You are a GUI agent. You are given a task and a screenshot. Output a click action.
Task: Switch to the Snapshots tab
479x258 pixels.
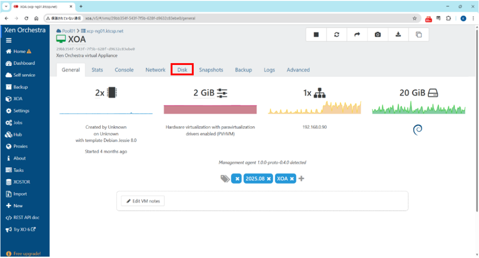[x=211, y=70]
